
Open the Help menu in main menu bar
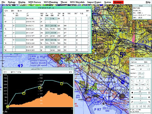coord(148,2)
